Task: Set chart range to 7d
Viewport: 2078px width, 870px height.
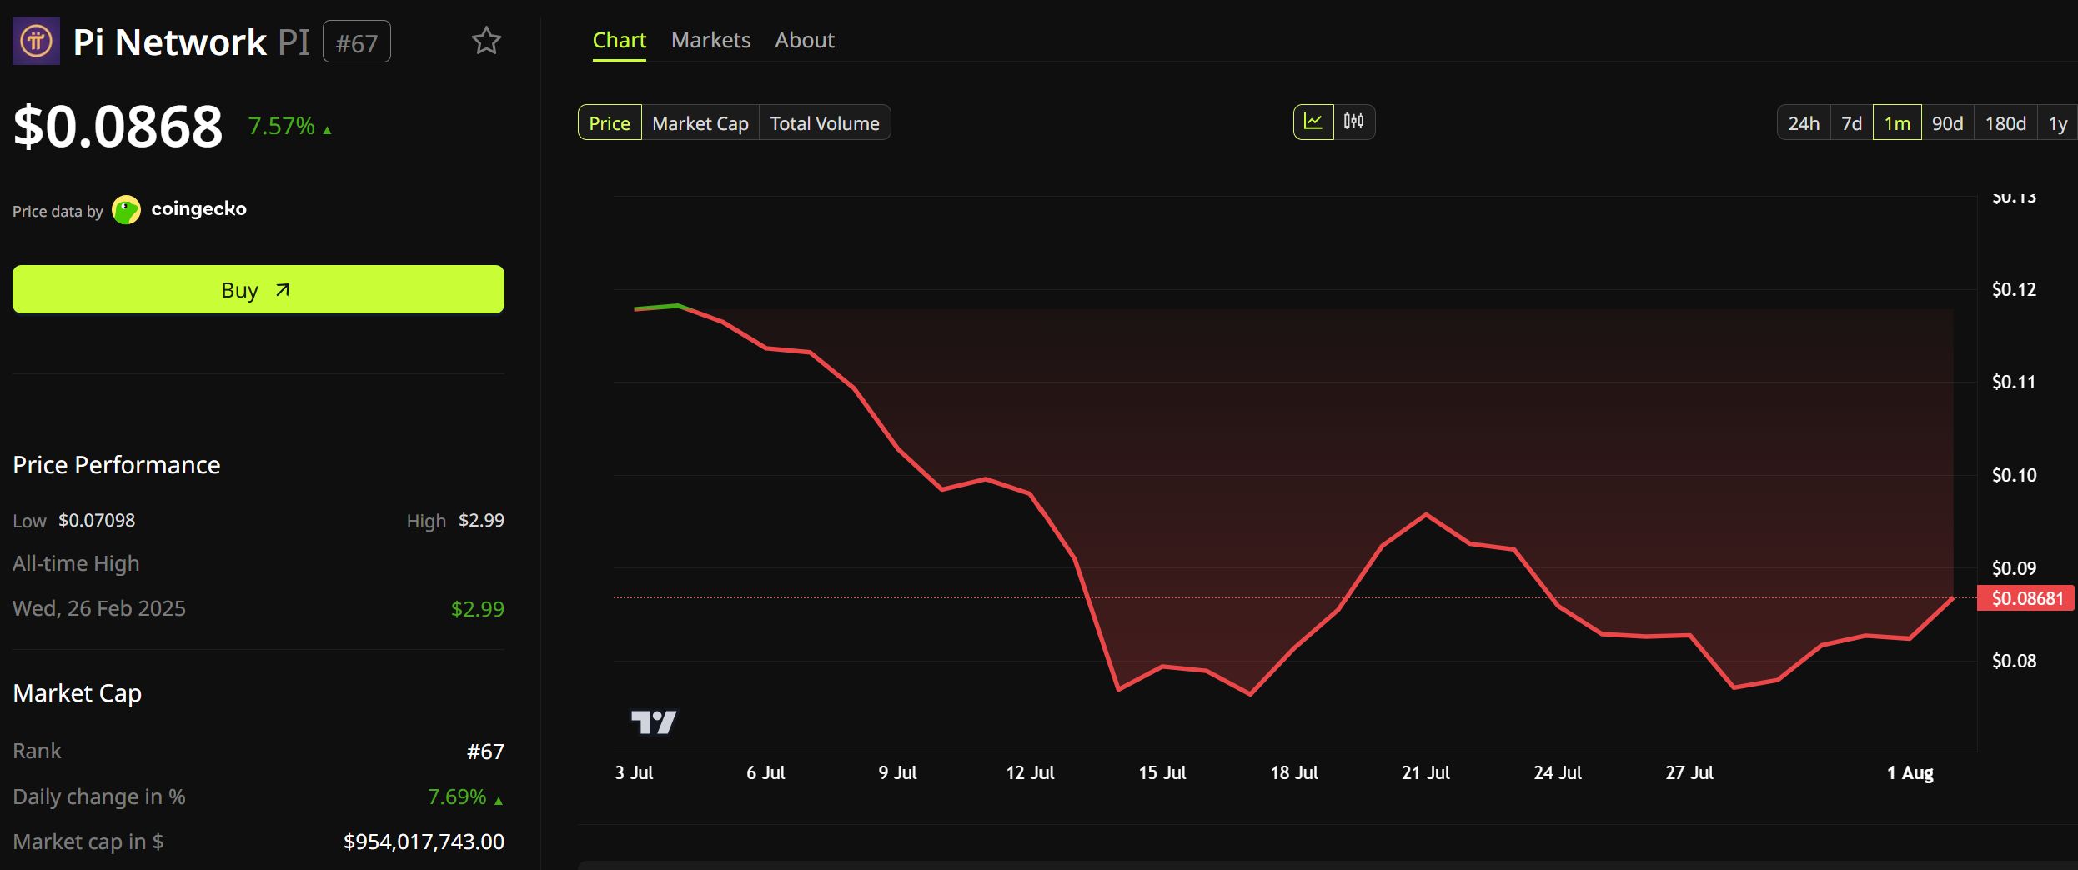Action: 1852,122
